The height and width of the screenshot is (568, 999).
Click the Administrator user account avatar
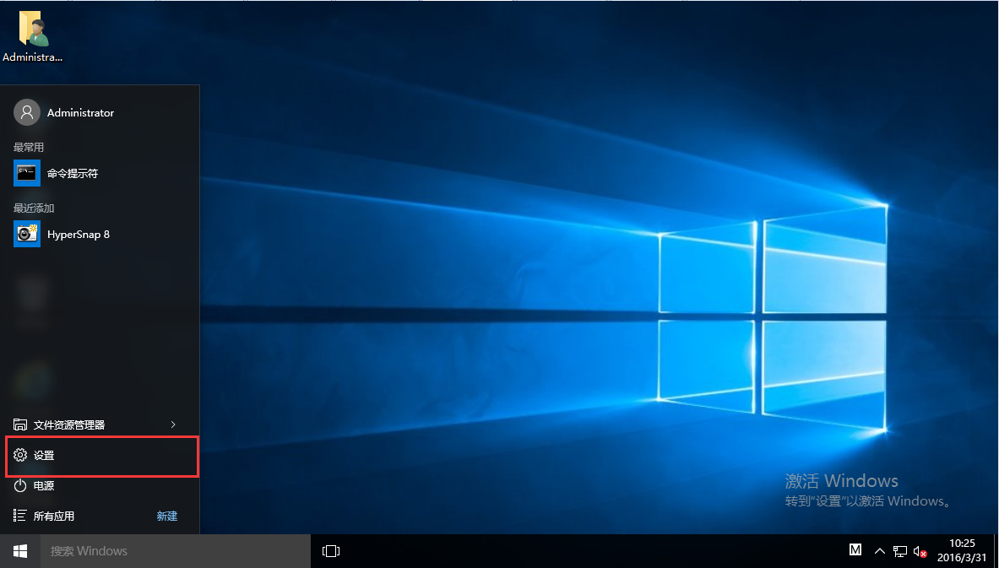(x=27, y=113)
